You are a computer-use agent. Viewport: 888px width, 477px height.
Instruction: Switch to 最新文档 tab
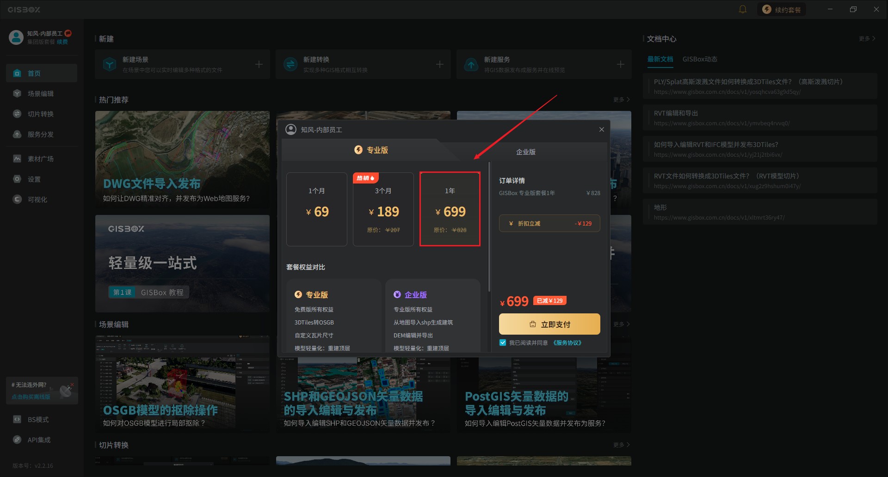660,59
